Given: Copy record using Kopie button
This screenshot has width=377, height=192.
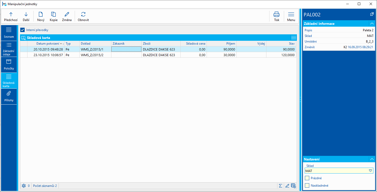Looking at the screenshot, I should (54, 16).
